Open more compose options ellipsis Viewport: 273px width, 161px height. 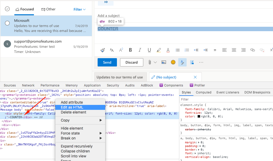pyautogui.click(x=201, y=62)
